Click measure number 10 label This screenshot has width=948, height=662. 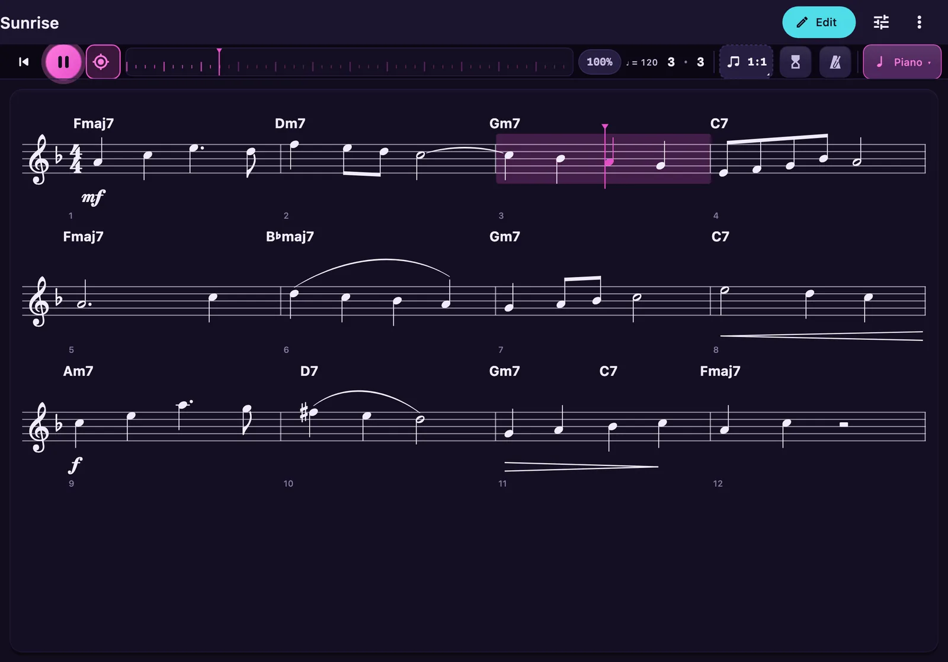coord(288,483)
